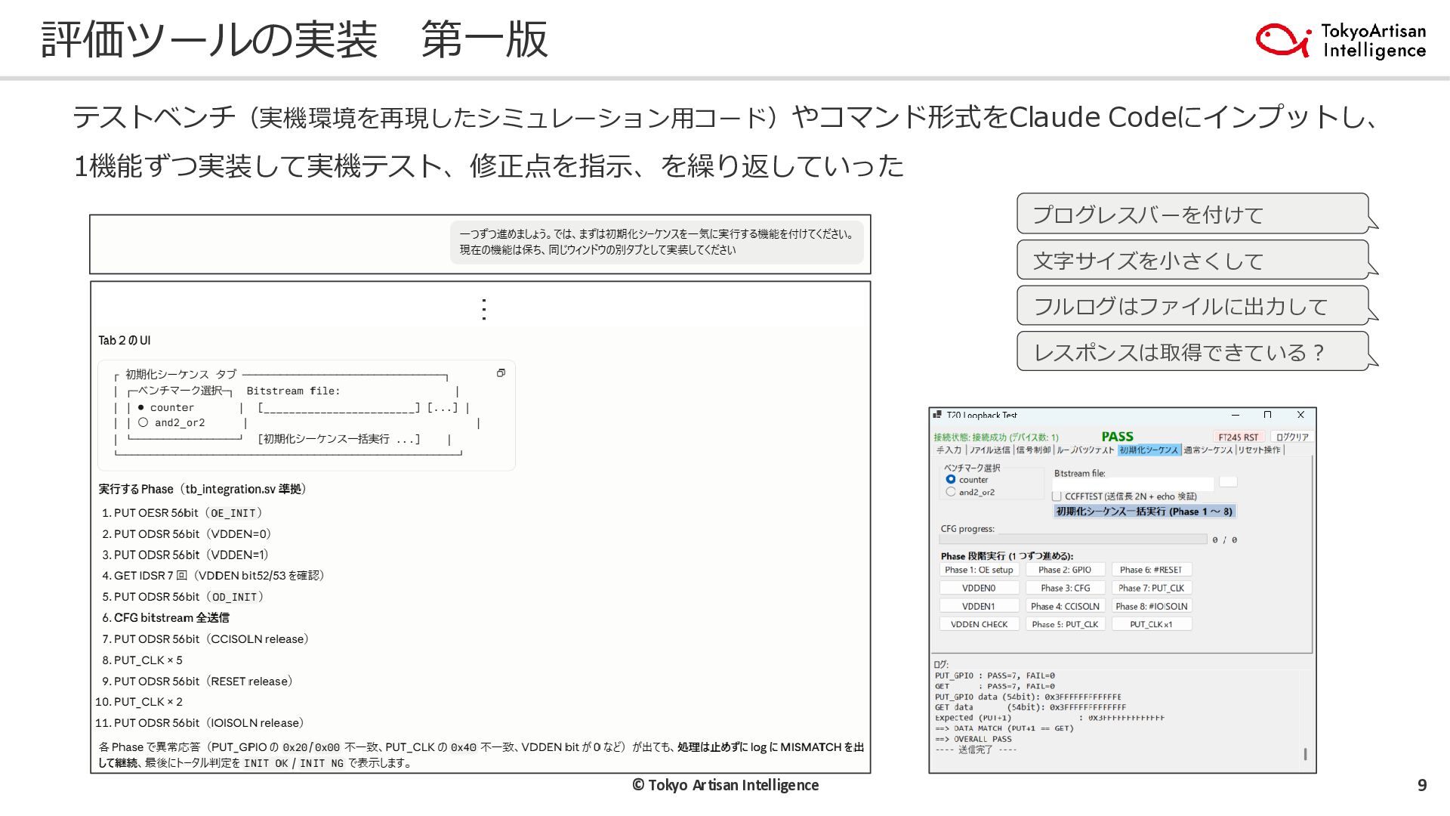1450x816 pixels.
Task: Click the "0 / 0" progress counter
Action: [x=1225, y=539]
